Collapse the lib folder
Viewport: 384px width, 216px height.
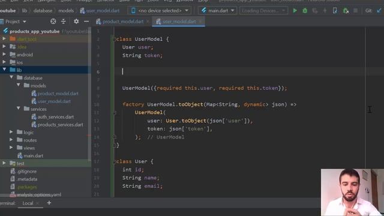4,70
